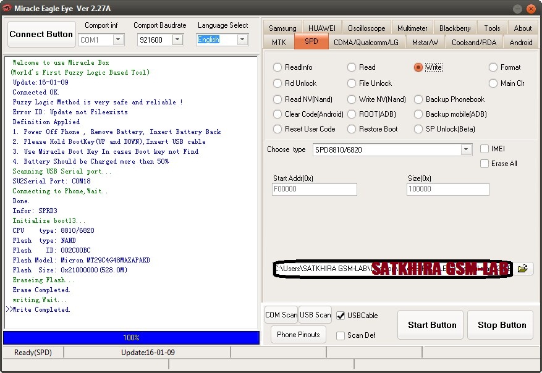542x373 pixels.
Task: Expand the Language Select dropdown
Action: (242, 40)
